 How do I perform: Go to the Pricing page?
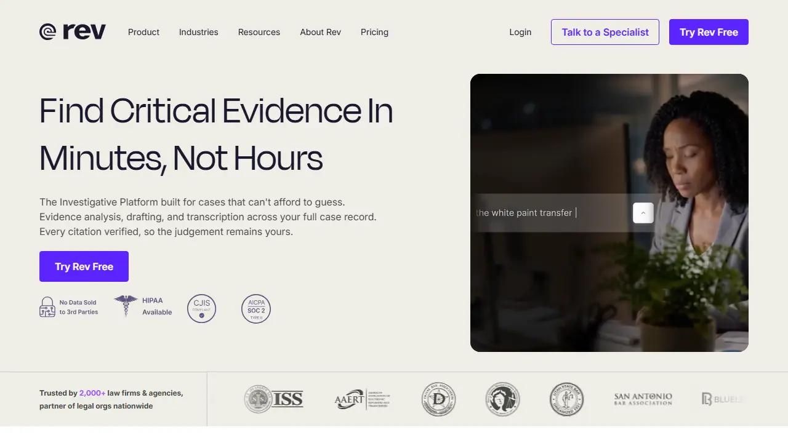click(374, 32)
